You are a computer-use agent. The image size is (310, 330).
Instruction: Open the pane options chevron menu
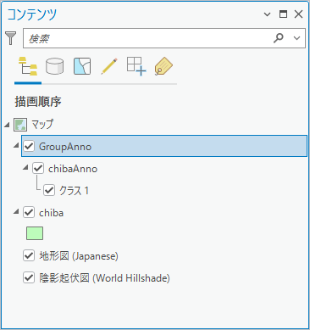point(267,14)
